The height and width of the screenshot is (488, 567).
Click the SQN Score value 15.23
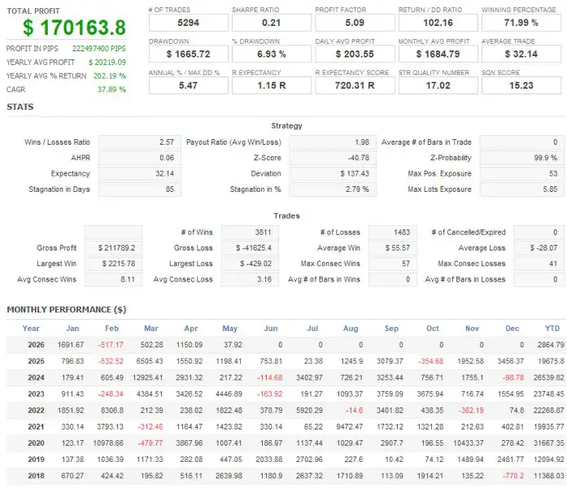pyautogui.click(x=521, y=85)
